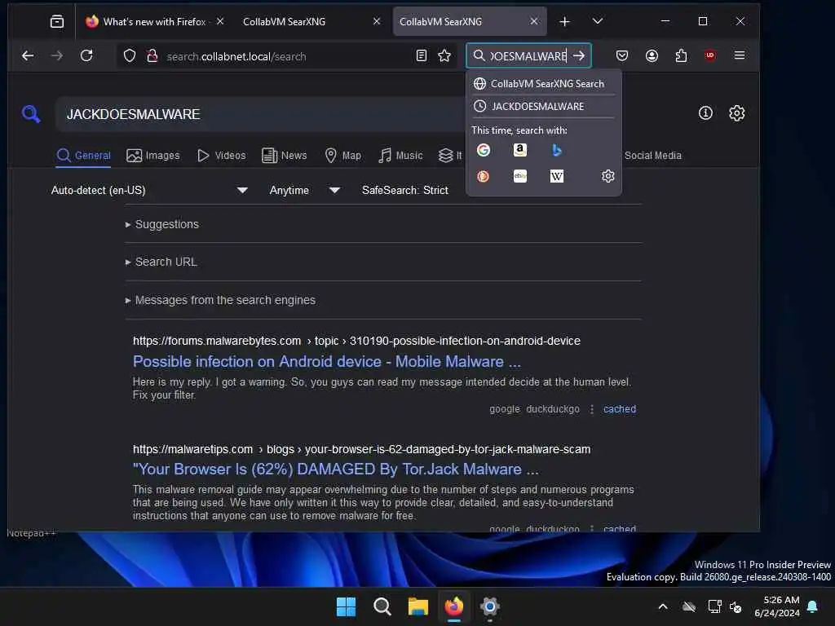This screenshot has height=626, width=835.
Task: Toggle reader view icon
Action: click(x=422, y=55)
